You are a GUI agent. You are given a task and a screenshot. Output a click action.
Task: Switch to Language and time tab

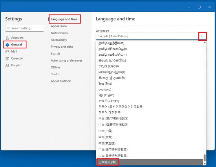pos(64,19)
